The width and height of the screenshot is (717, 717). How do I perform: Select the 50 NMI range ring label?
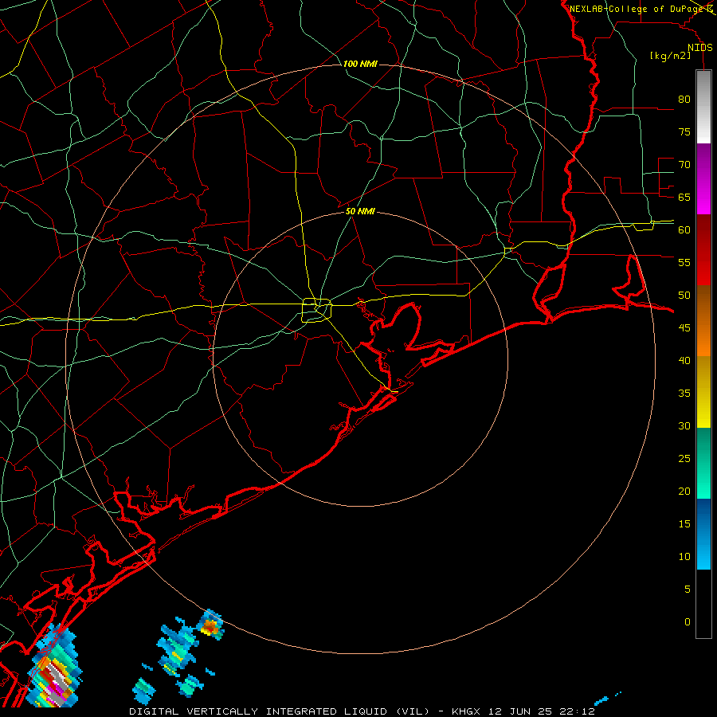pos(360,211)
